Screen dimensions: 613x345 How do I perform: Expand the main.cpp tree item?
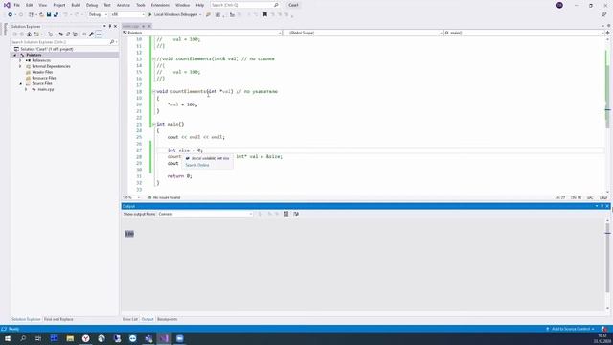(x=26, y=89)
